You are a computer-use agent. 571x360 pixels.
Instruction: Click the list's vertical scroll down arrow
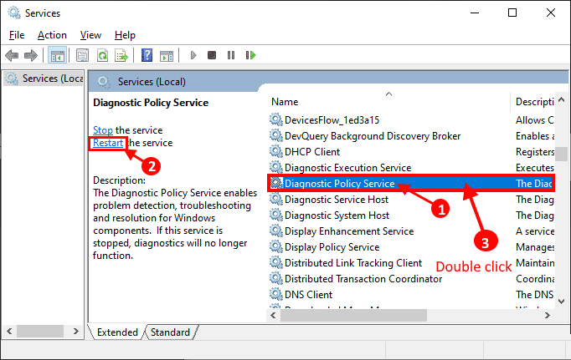pyautogui.click(x=562, y=302)
